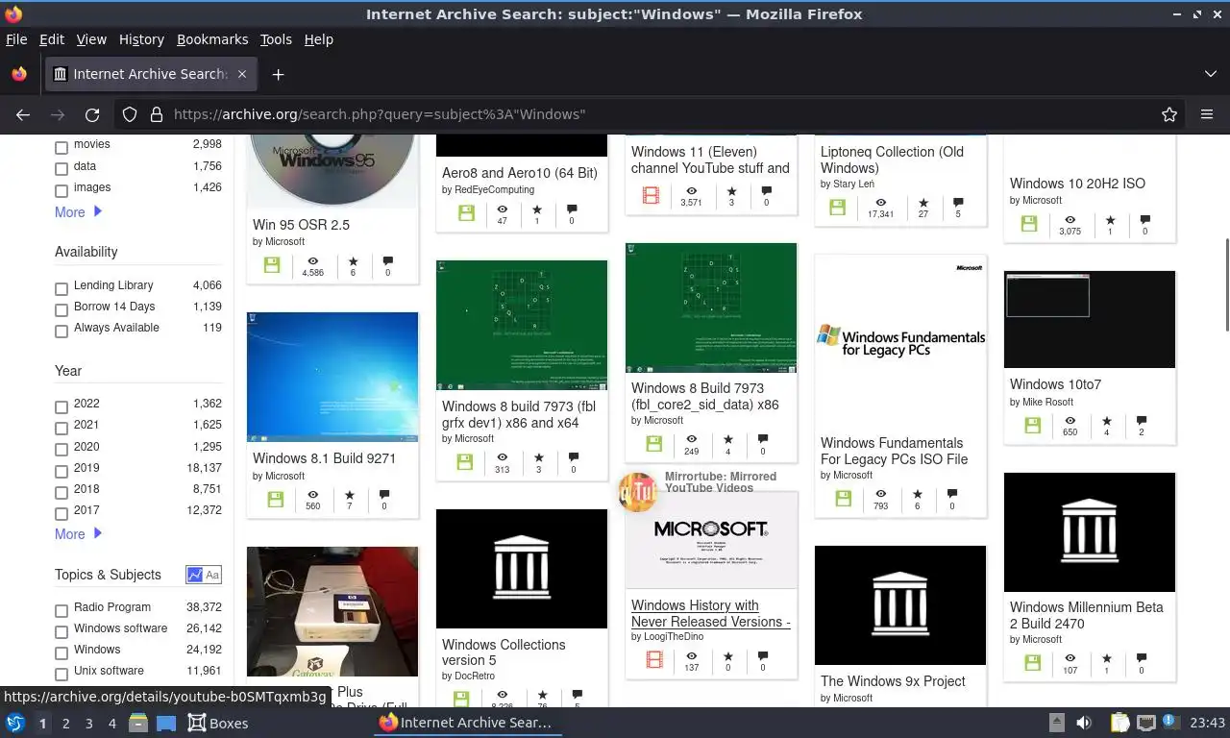Enable the Lending Library availability filter
This screenshot has width=1230, height=738.
(x=61, y=288)
